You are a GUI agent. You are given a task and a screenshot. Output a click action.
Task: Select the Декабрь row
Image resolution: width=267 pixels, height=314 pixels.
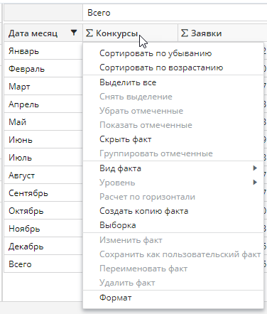point(43,247)
